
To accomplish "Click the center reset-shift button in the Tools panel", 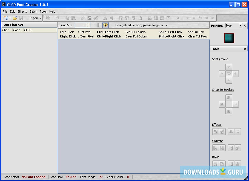I will click(229, 74).
